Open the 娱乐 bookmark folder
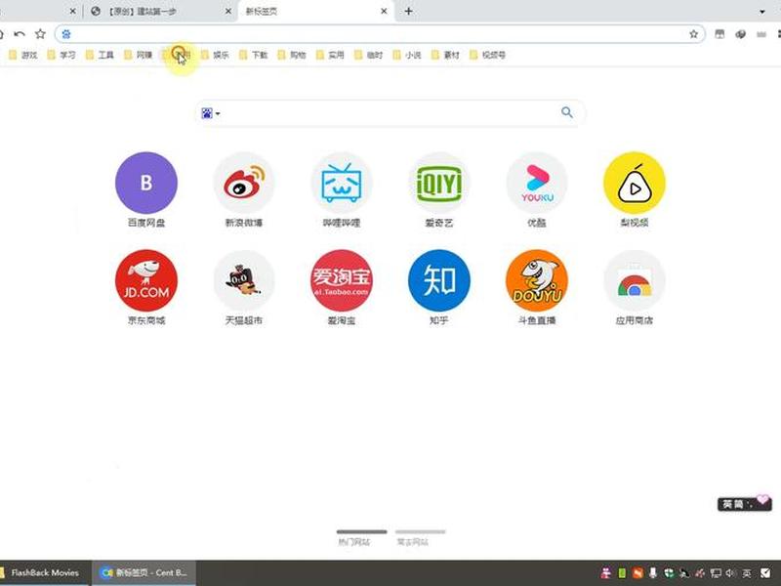The image size is (781, 586). coord(215,55)
